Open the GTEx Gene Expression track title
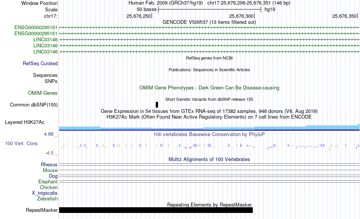 pos(209,111)
